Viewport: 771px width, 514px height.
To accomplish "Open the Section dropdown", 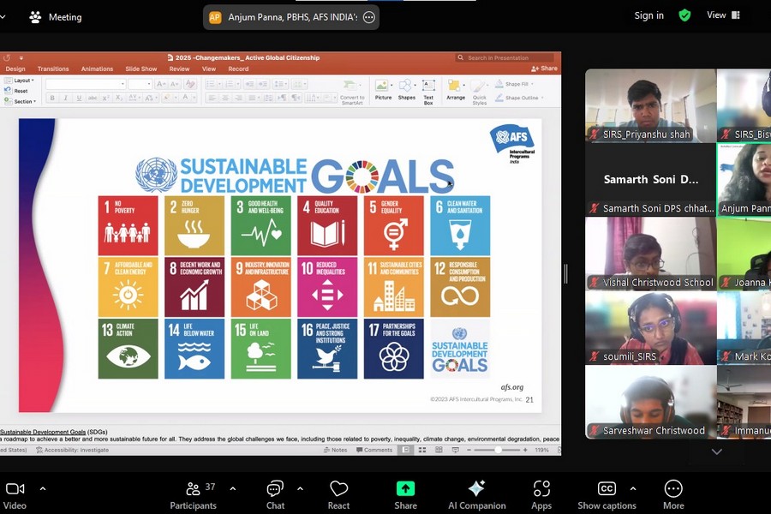I will click(x=21, y=101).
